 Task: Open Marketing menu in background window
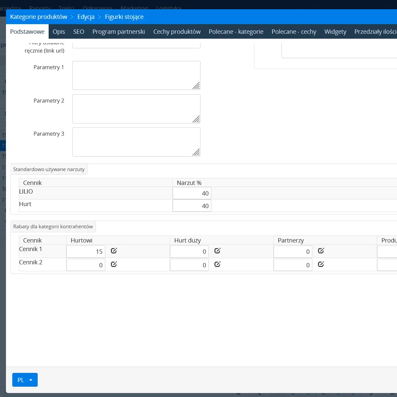[x=134, y=8]
